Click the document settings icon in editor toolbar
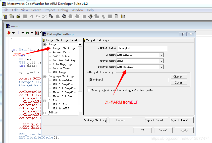 click(37, 33)
